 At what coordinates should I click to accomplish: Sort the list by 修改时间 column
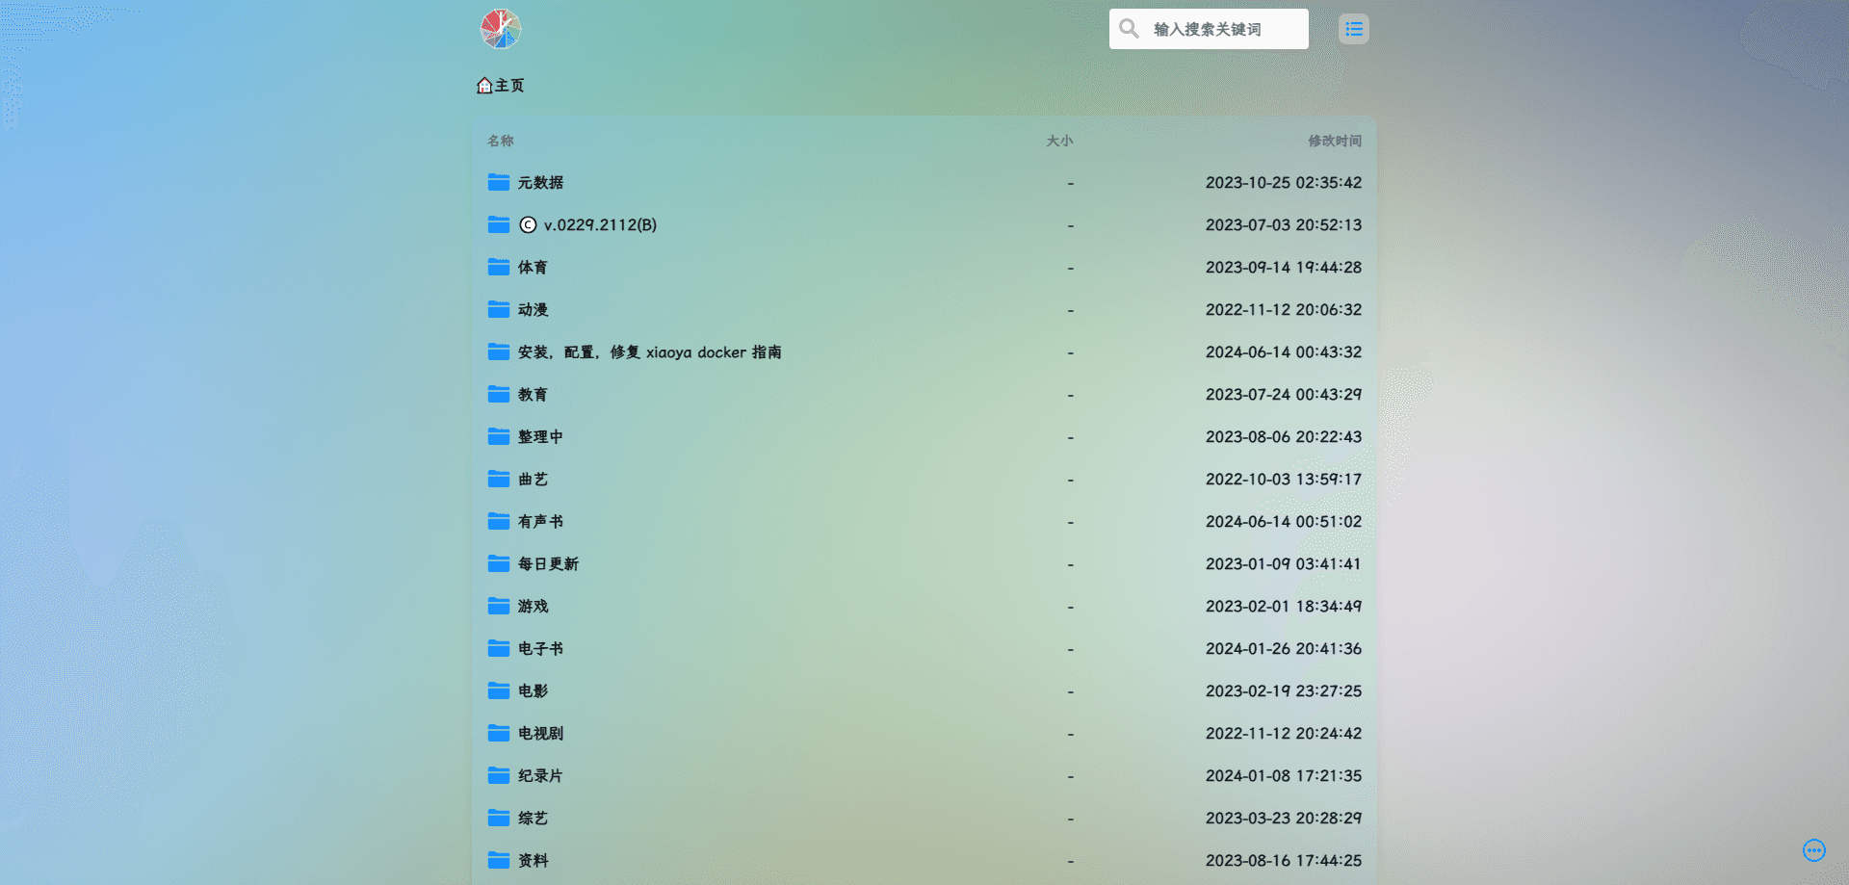tap(1335, 141)
